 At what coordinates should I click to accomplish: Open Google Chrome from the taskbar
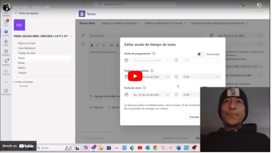[x=155, y=148]
